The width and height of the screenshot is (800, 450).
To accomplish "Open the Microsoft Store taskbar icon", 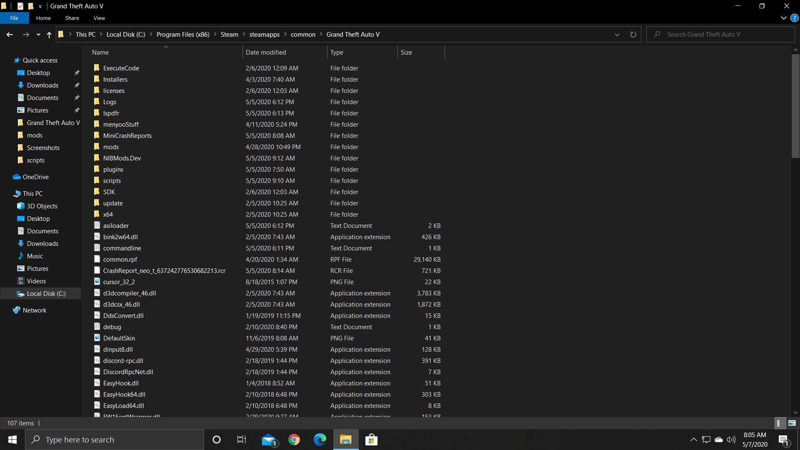I will [x=371, y=440].
